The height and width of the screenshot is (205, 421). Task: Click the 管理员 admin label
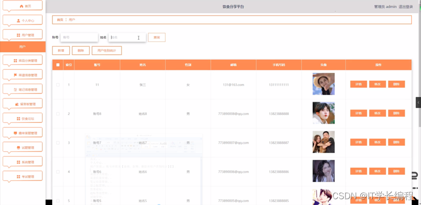click(385, 7)
